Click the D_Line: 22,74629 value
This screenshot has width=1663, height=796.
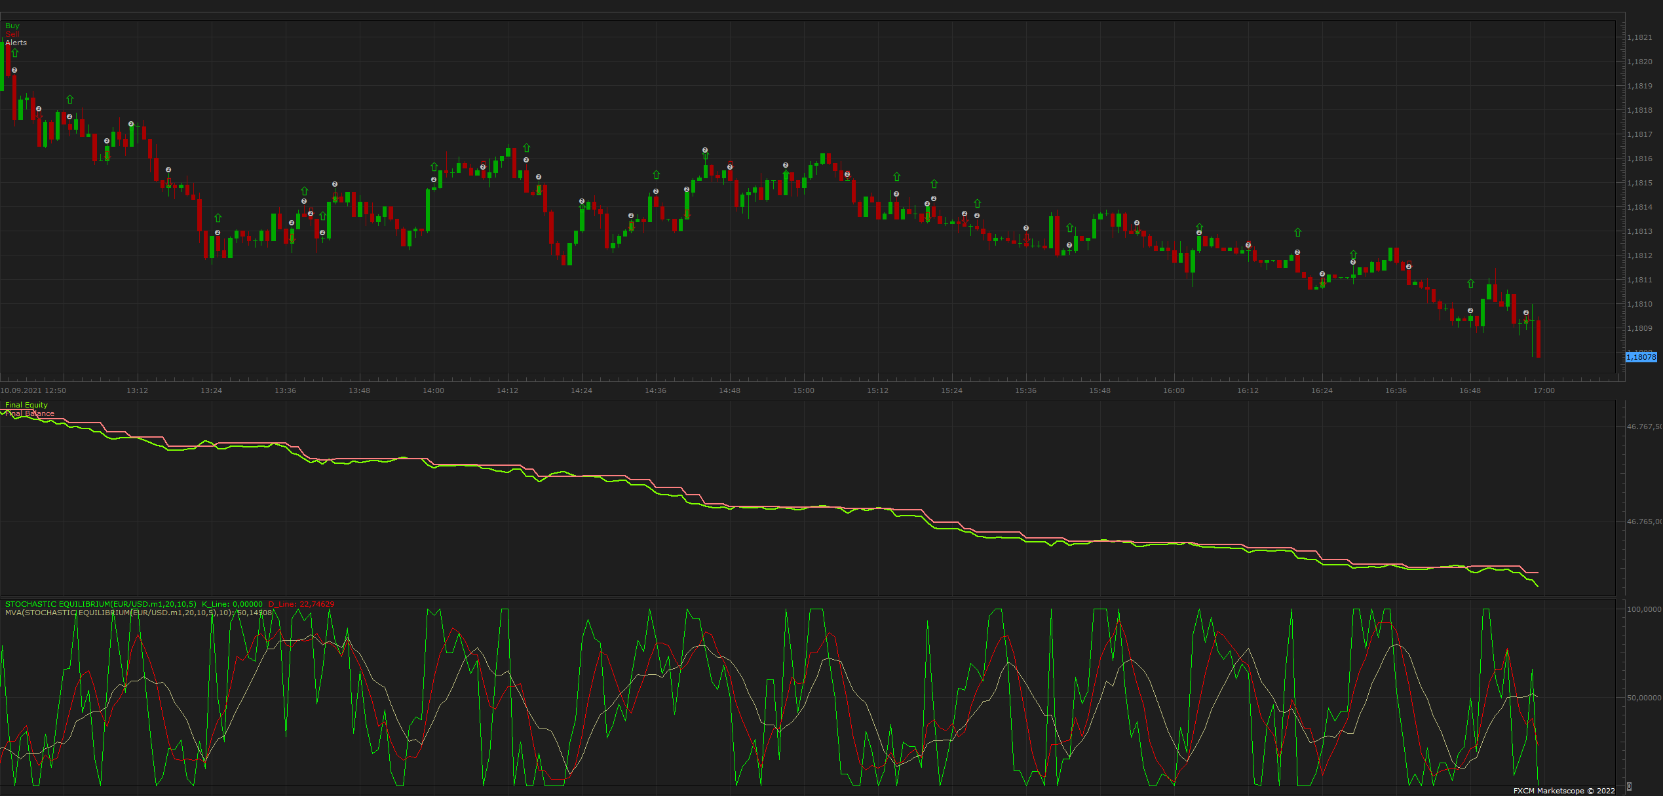tap(301, 604)
